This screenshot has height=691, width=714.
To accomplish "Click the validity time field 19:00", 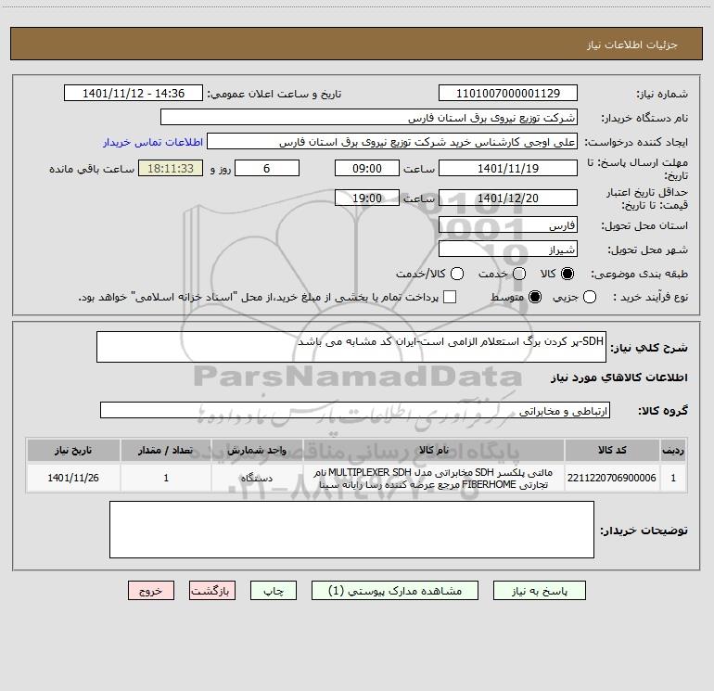I will pos(367,198).
